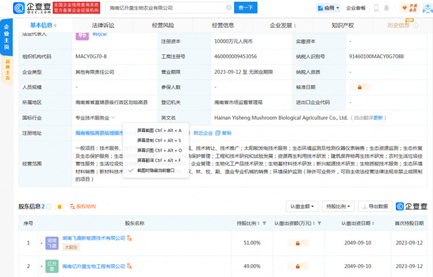433x277 pixels.
Task: Click the locked 核准日期 icon
Action: pos(359,87)
